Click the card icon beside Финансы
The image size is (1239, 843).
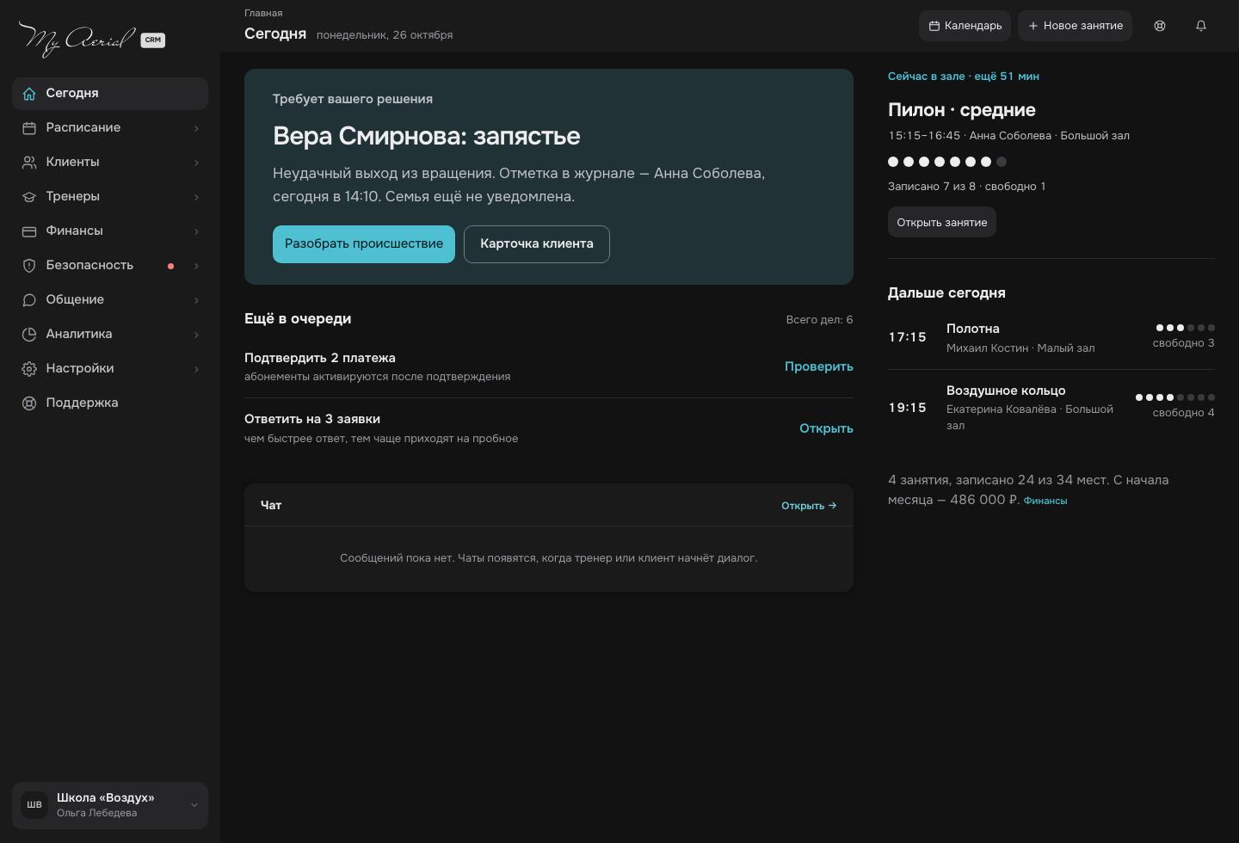(29, 231)
